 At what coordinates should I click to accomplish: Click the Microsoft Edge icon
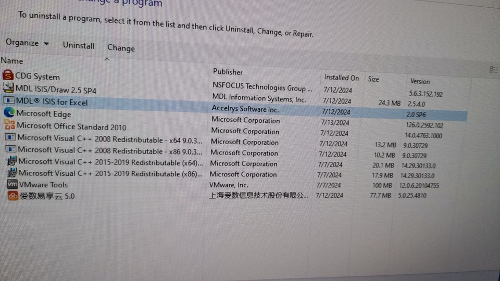[x=9, y=112]
